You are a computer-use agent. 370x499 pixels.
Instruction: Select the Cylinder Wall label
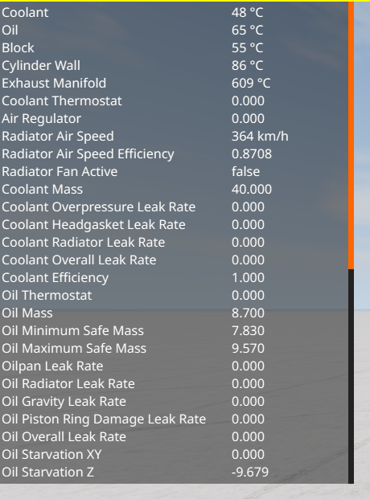tap(41, 66)
